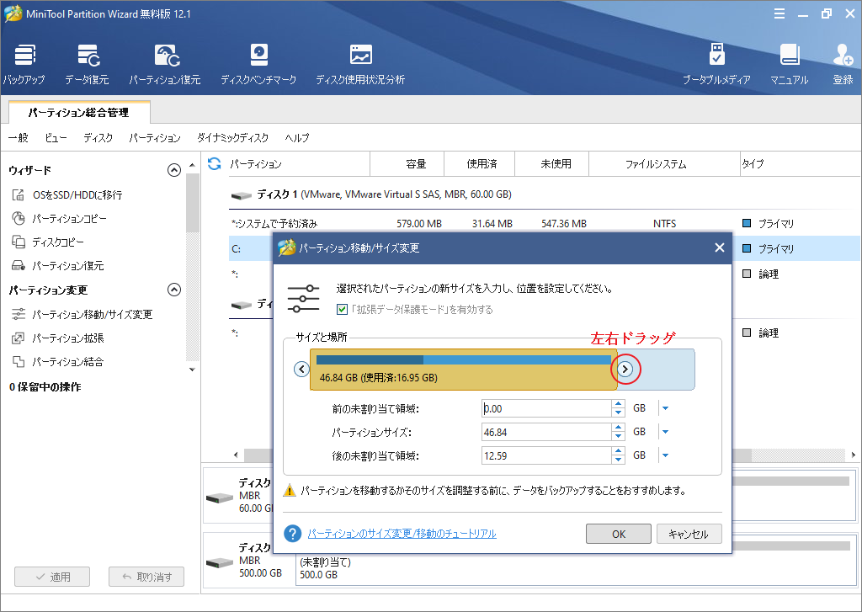
Task: Decrease パーティションサイズ with down spinner
Action: (x=619, y=437)
